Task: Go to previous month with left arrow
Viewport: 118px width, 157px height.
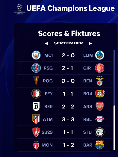Action: (46, 43)
